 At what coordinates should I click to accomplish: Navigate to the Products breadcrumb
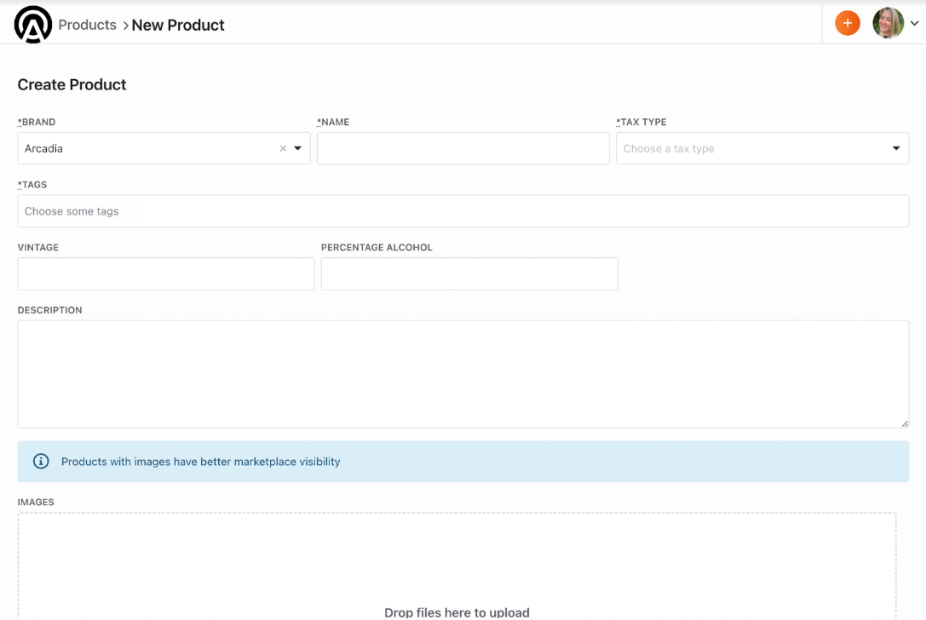pyautogui.click(x=87, y=25)
